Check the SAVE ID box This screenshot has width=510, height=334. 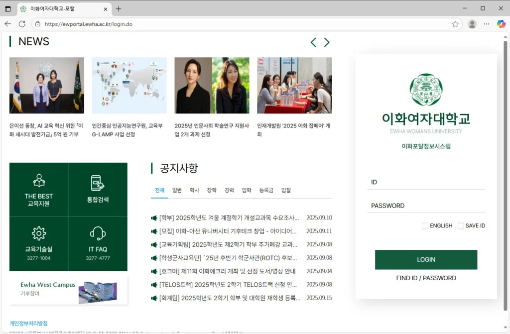[461, 225]
